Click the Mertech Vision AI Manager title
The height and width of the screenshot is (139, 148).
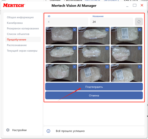pyautogui.click(x=74, y=6)
